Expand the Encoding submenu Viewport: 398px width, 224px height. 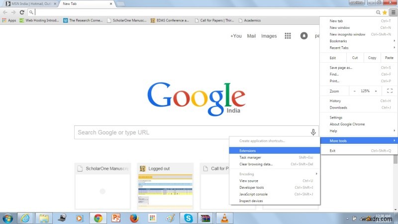[275, 174]
